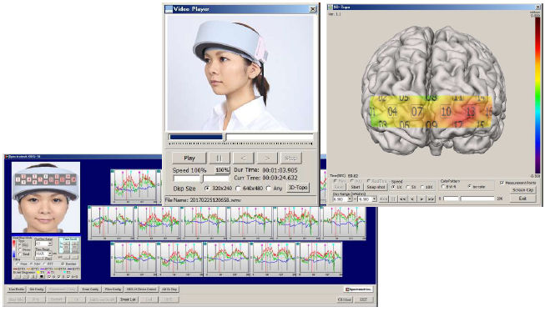Toggle the Measurement Points checkbox
The width and height of the screenshot is (545, 312).
502,183
